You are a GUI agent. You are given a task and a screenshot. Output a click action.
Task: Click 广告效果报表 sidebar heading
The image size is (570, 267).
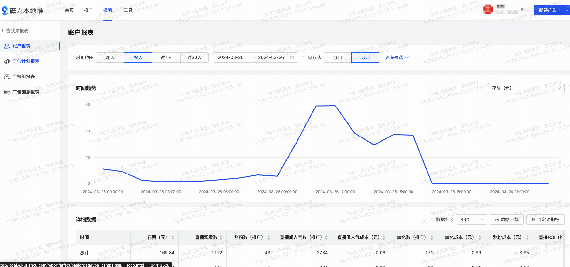point(15,31)
